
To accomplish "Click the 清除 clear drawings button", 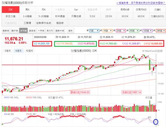I will point(70,31).
